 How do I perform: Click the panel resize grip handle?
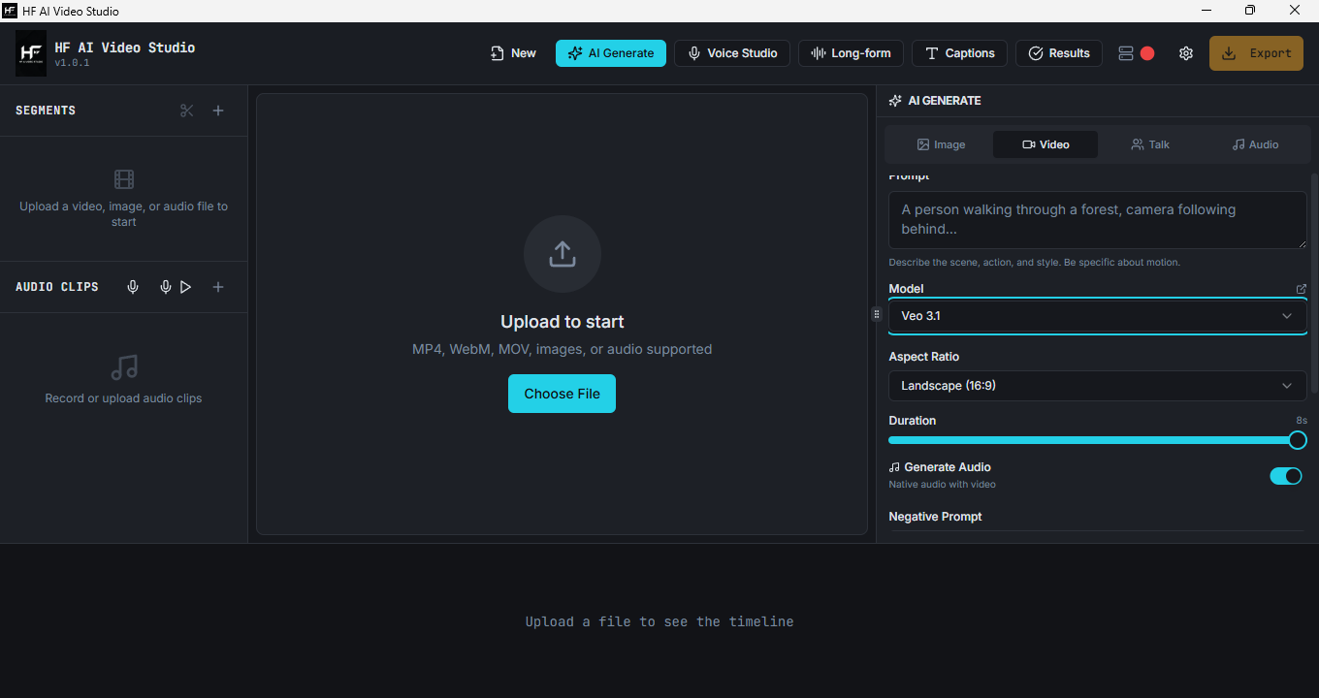click(876, 314)
